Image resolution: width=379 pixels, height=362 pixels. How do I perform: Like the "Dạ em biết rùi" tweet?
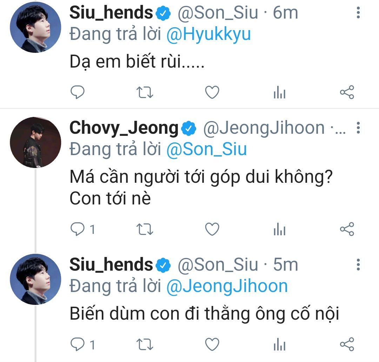(212, 92)
